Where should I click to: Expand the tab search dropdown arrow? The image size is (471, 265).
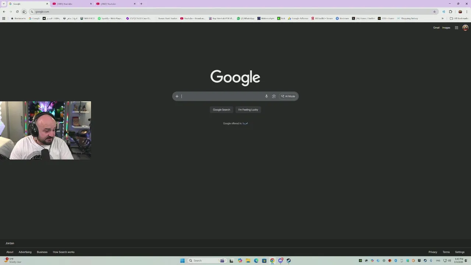[x=4, y=4]
